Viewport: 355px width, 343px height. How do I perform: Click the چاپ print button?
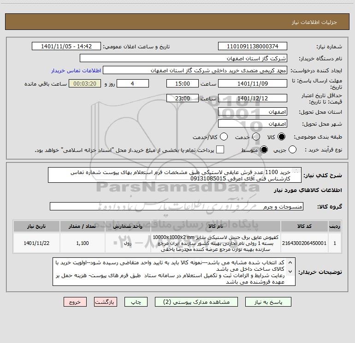136,302
